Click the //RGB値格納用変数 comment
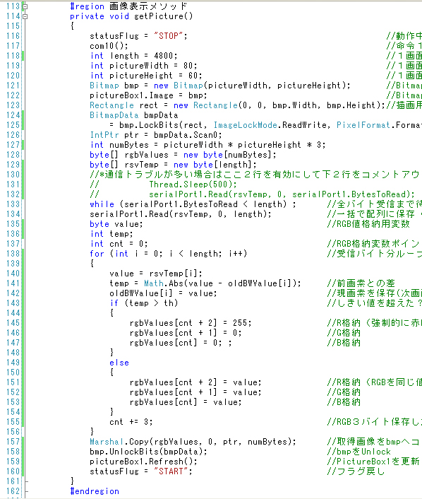This screenshot has height=499, width=422. point(368,224)
